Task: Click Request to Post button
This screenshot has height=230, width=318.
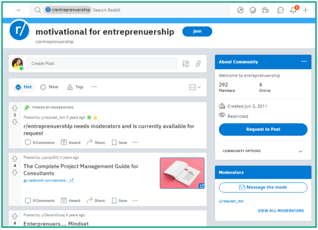Action: (263, 129)
